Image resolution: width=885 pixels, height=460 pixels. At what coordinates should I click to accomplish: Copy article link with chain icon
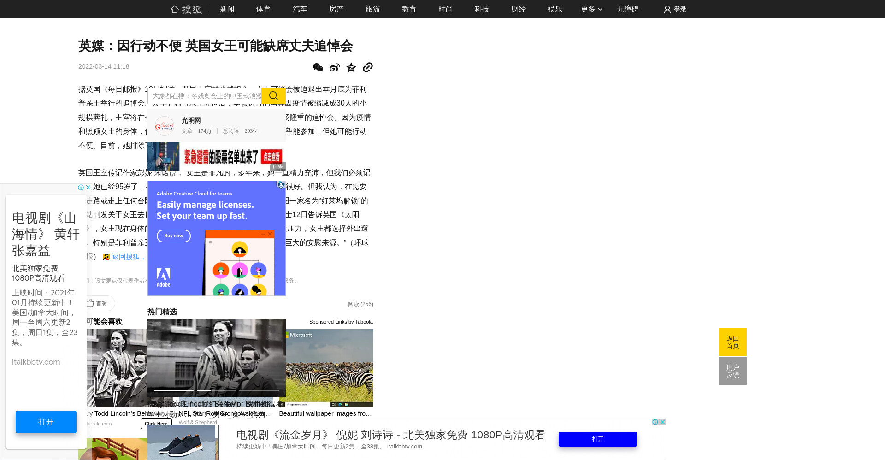[367, 67]
